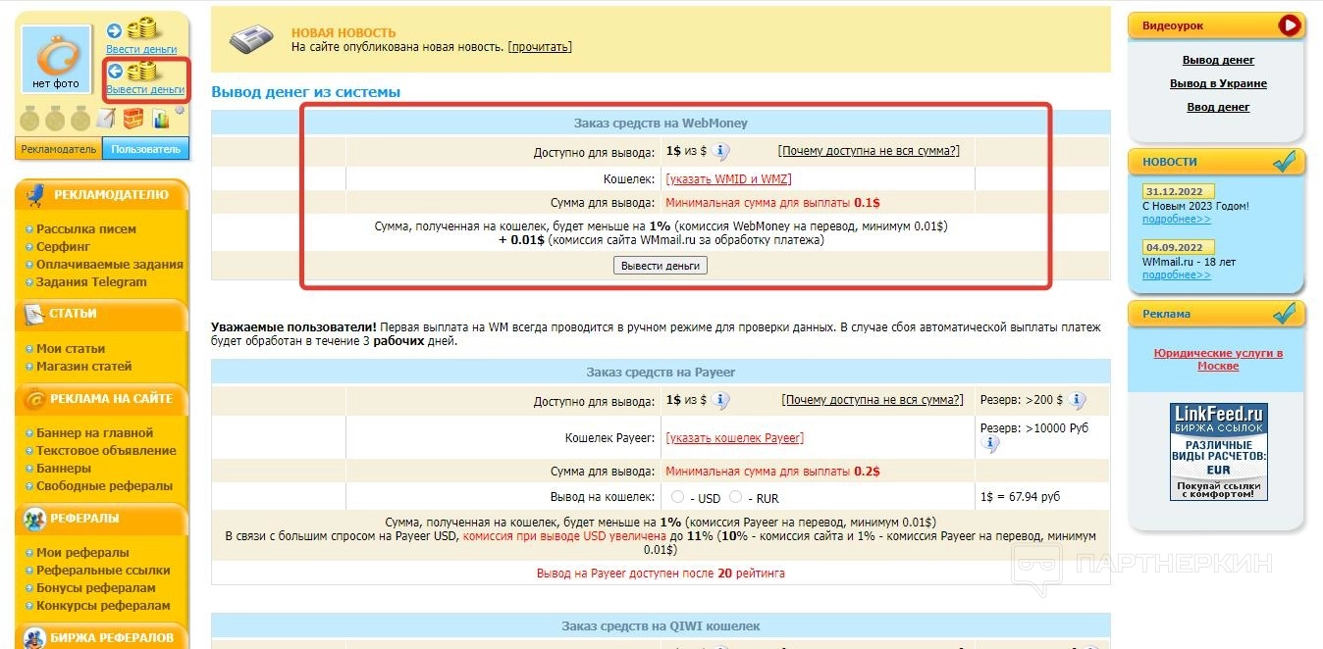Click the '1$ = 67.94 руб' exchange rate
Screen dimensions: 1323x649
1021,497
